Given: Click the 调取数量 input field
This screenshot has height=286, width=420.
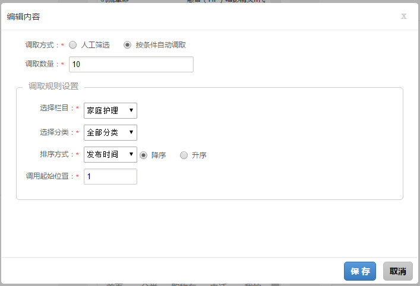Looking at the screenshot, I should point(131,64).
